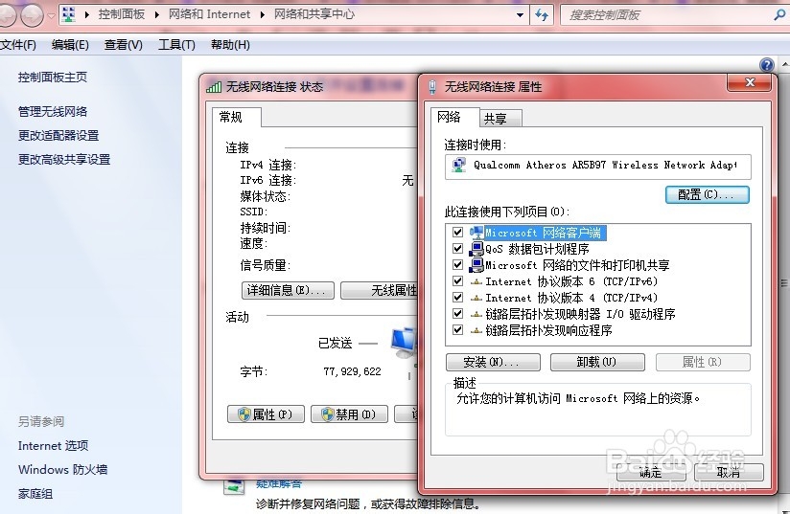The width and height of the screenshot is (790, 514).
Task: Click the 链路层拓扑发现响应程序 item icon
Action: (x=476, y=330)
